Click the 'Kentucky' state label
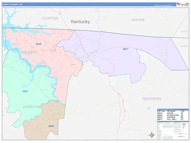Viewport: 191px width, 143px height. [x=80, y=22]
